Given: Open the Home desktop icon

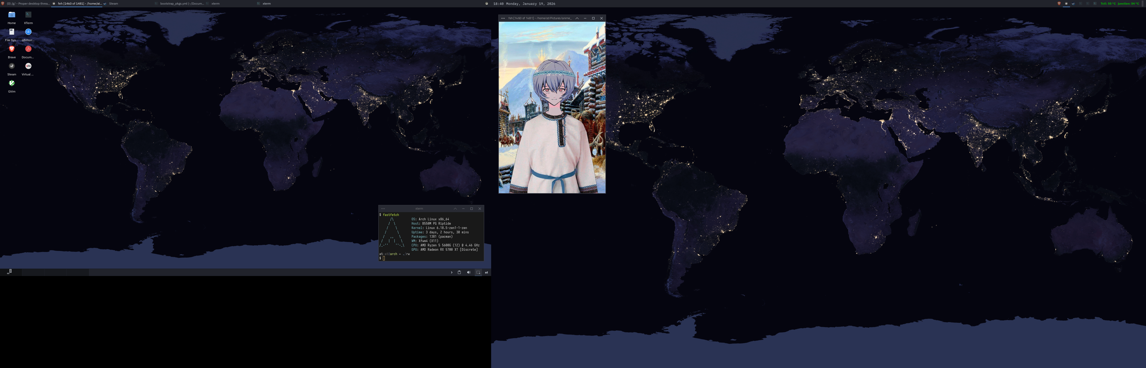Looking at the screenshot, I should [x=12, y=15].
